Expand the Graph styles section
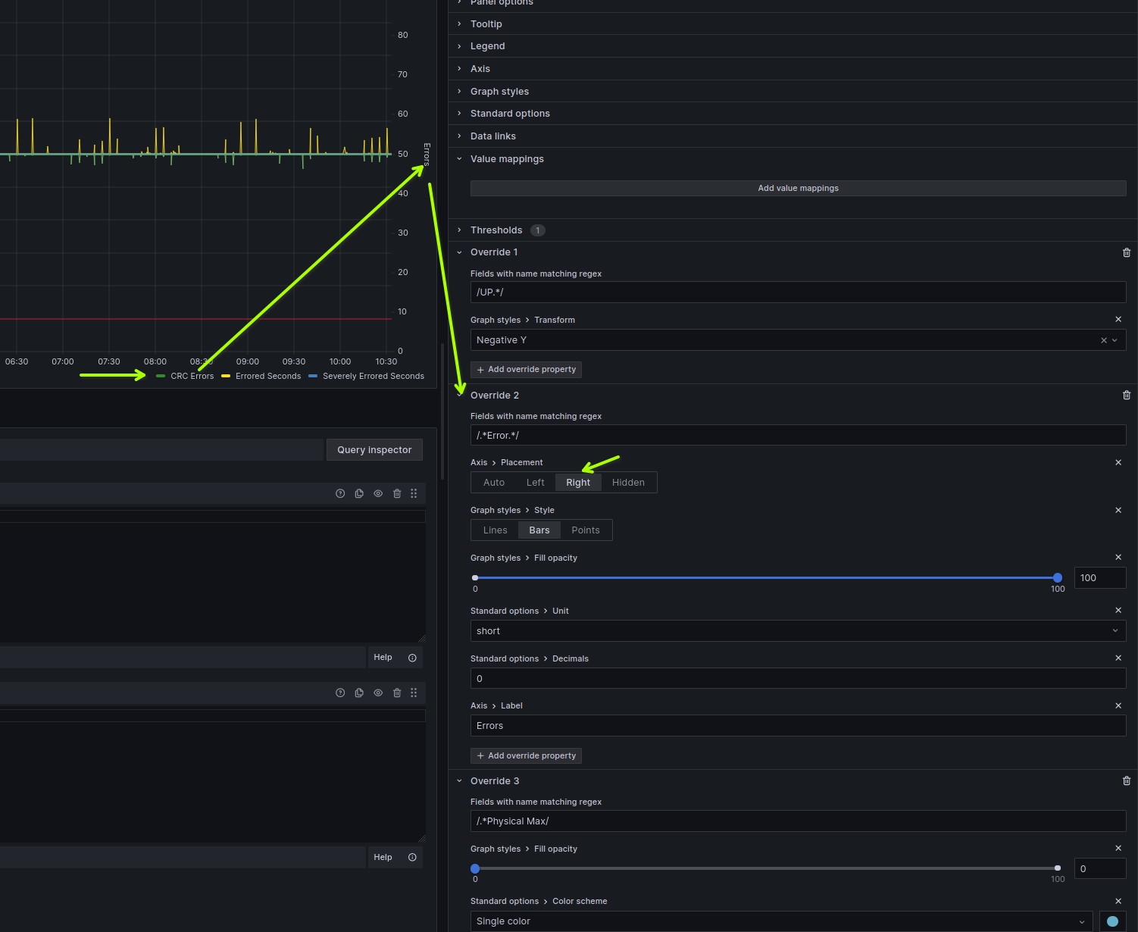 click(499, 92)
